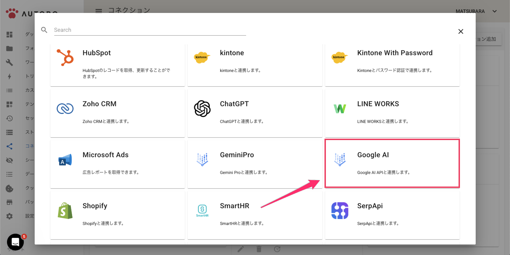Open the wrench sidebar icon

(9, 63)
